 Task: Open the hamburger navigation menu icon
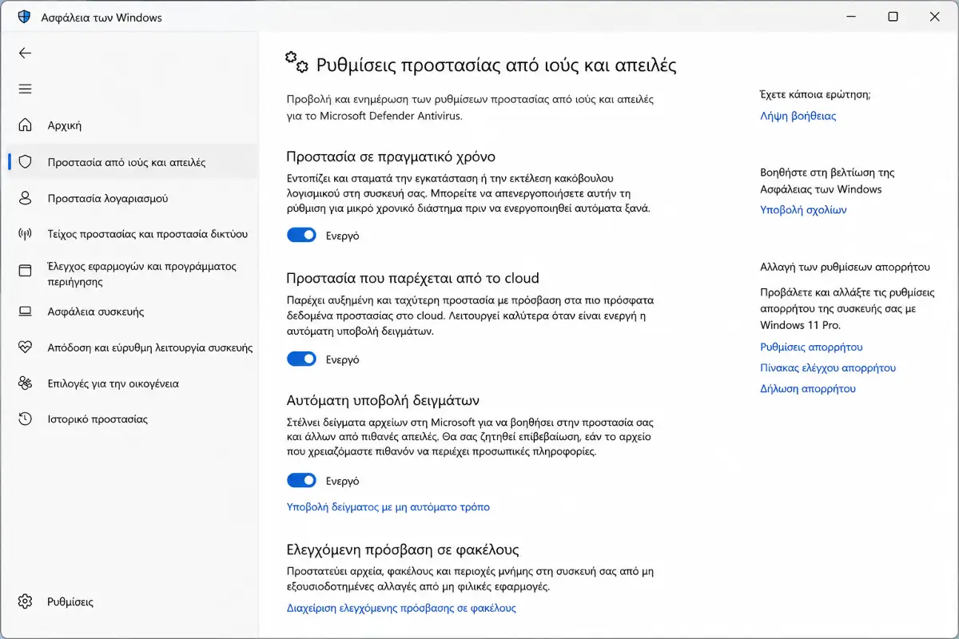click(26, 89)
